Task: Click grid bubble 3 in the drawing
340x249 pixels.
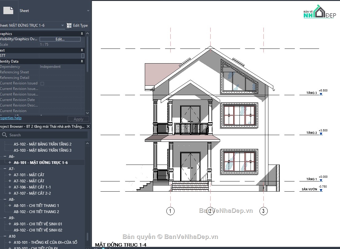Action: [263, 211]
